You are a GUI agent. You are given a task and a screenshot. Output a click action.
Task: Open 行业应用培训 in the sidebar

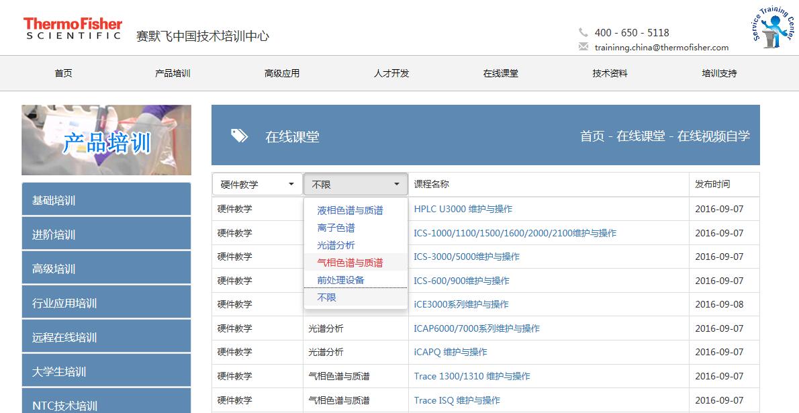(107, 302)
